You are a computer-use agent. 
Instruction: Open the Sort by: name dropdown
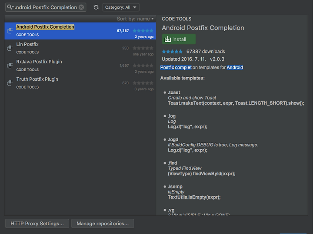135,19
